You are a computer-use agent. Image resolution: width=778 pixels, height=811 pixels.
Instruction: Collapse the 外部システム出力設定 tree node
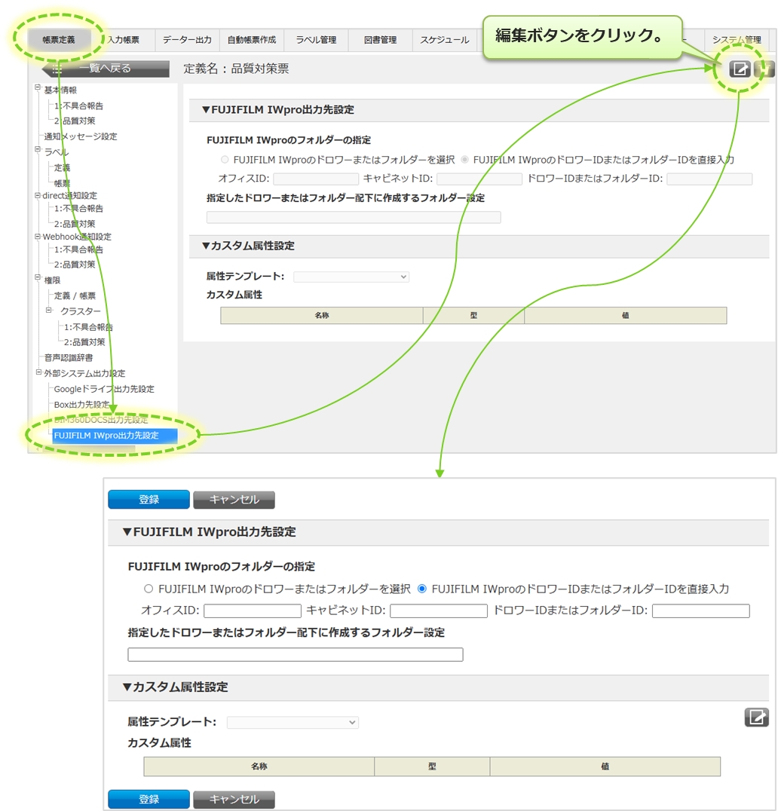(x=38, y=372)
